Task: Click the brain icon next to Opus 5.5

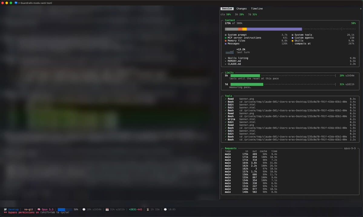Action: point(39,210)
